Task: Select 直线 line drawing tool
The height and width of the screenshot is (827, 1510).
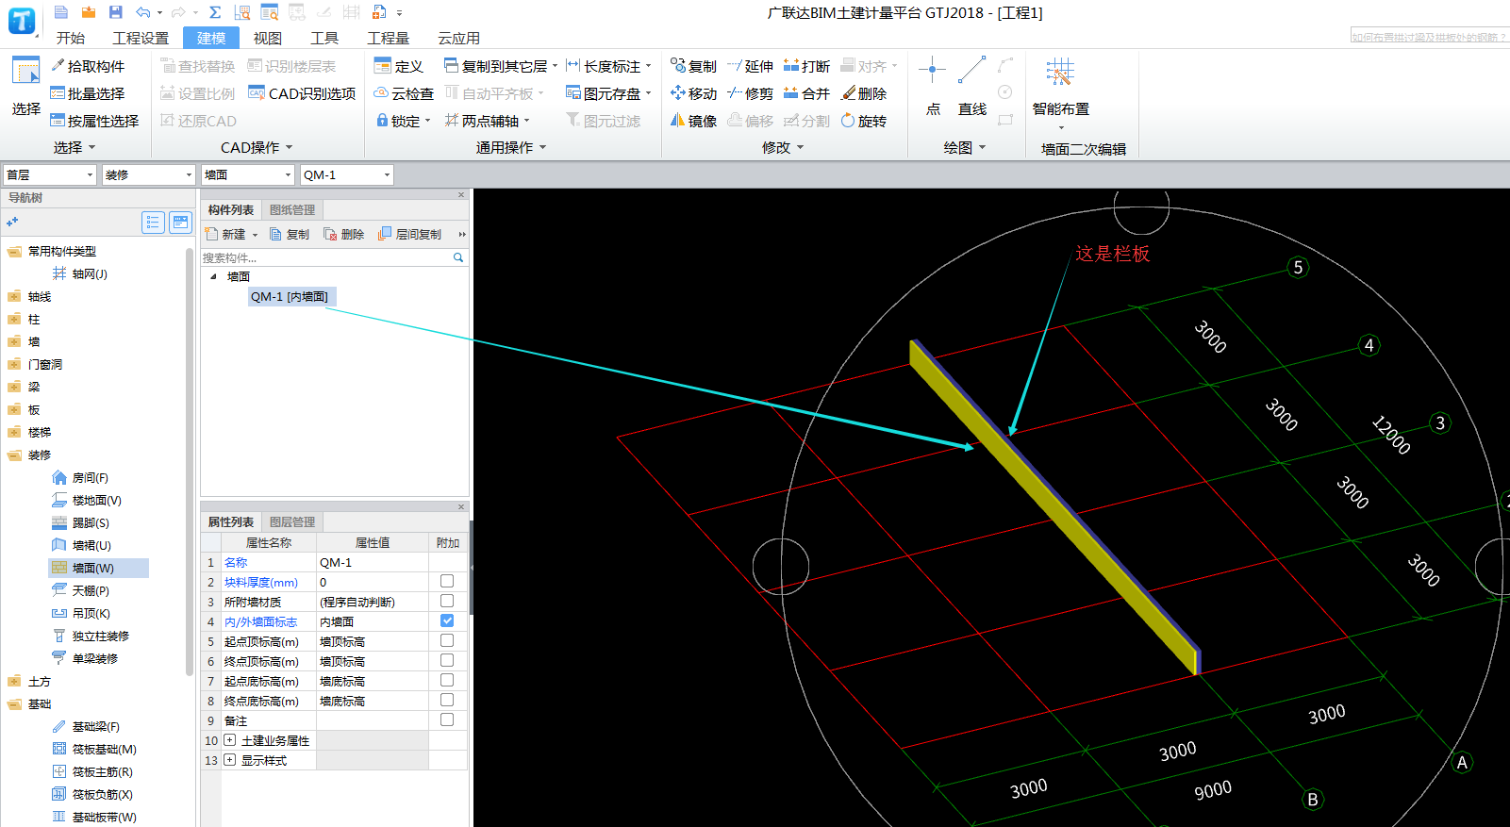Action: [972, 85]
